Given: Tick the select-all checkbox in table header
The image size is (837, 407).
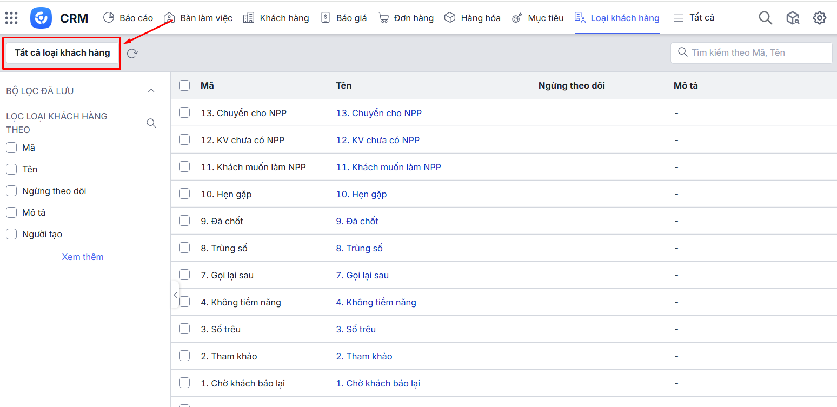Looking at the screenshot, I should pos(184,85).
